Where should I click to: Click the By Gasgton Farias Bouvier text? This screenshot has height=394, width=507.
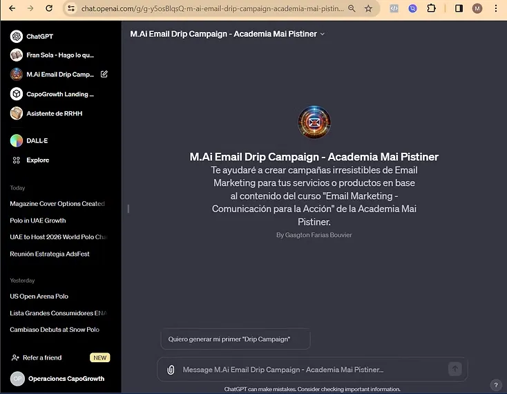(x=314, y=235)
